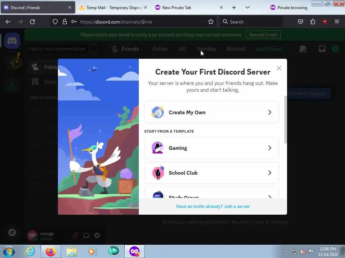Open the Firefox extensions puzzle icon
Image resolution: width=345 pixels, height=258 pixels.
(313, 21)
